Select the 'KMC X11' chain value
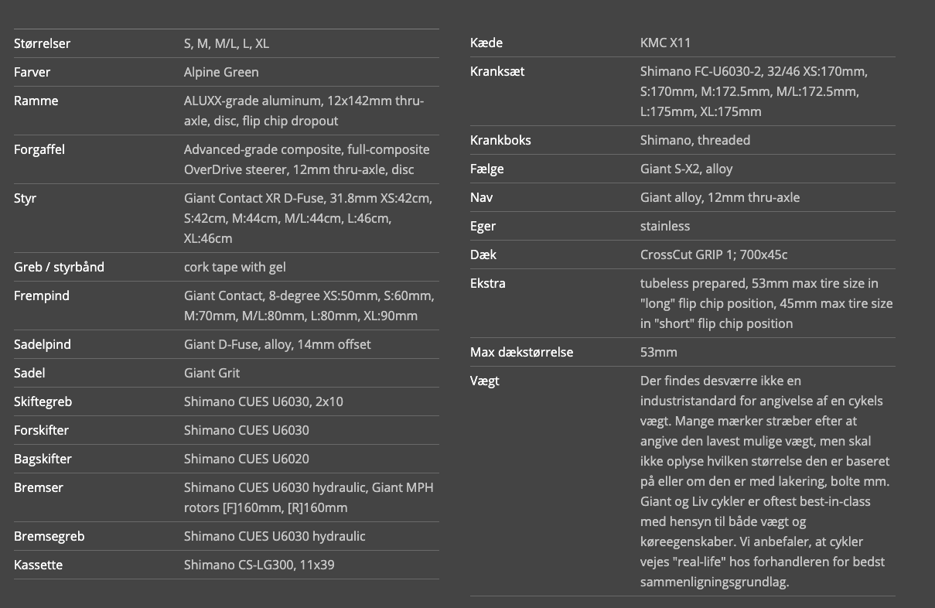 [x=665, y=43]
